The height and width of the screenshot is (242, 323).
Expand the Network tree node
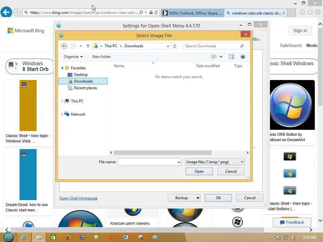pyautogui.click(x=62, y=114)
